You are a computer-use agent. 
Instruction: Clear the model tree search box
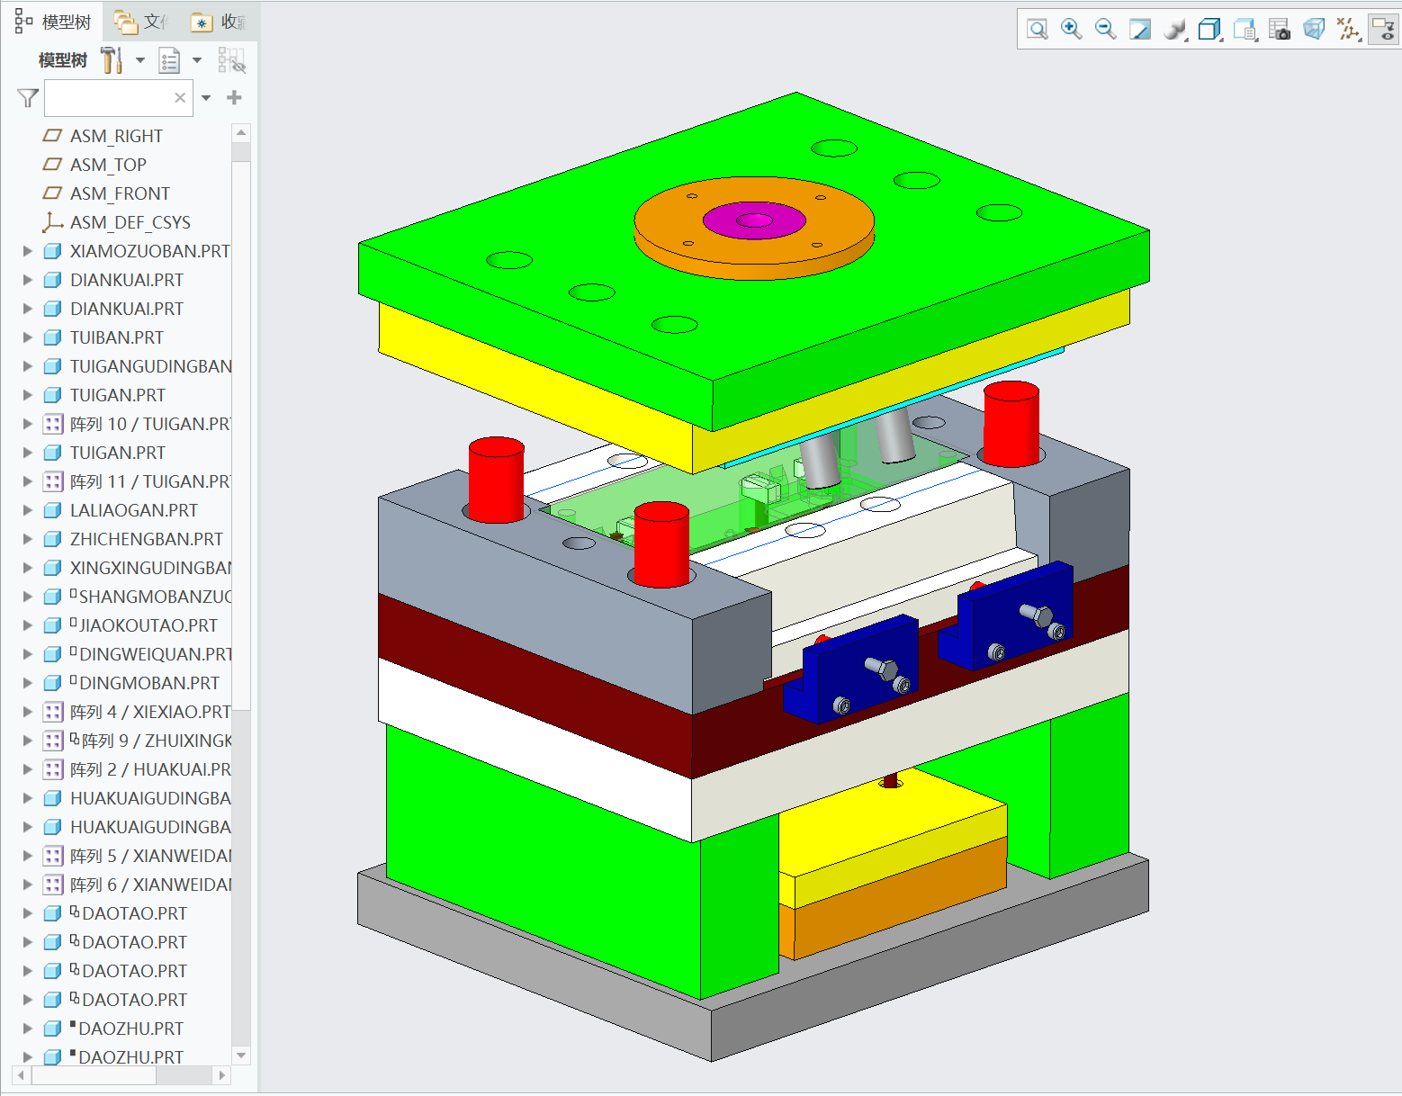tap(180, 97)
